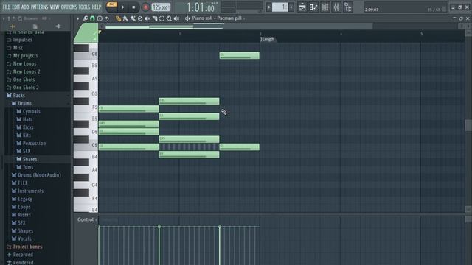
Task: Click the browser search magnifier icon
Action: (x=20, y=18)
